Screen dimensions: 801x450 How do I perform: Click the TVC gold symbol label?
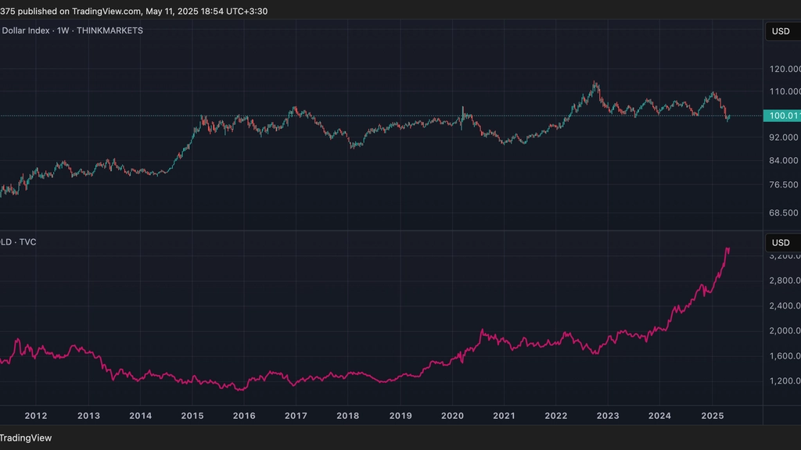(19, 242)
